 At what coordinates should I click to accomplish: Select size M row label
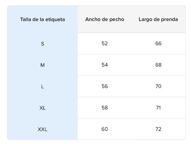tap(42, 65)
